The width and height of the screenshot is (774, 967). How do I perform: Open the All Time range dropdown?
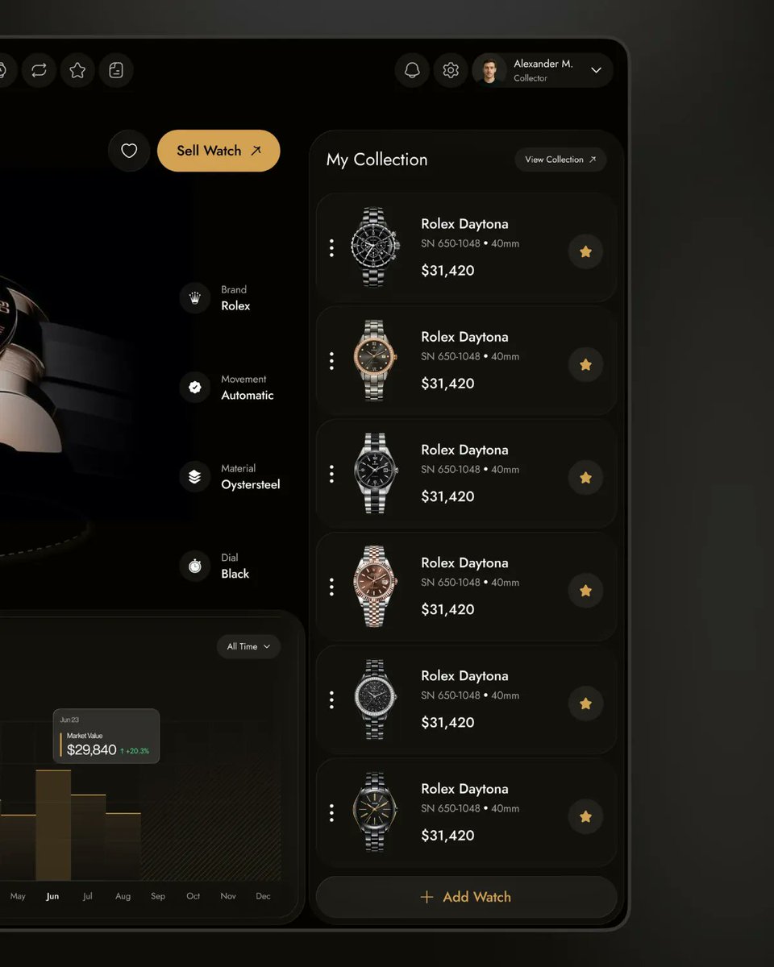[x=248, y=646]
